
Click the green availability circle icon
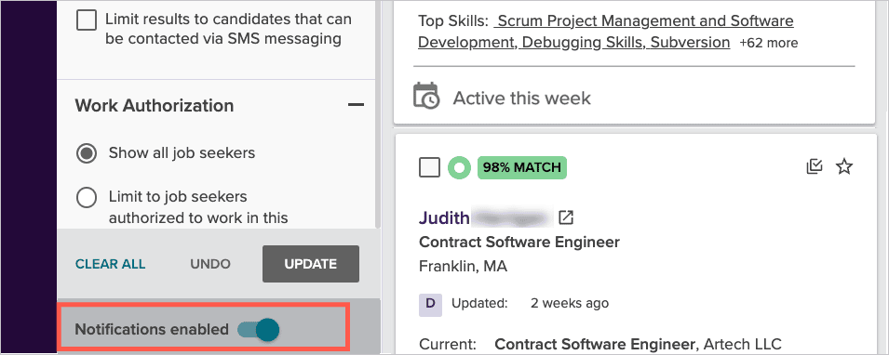click(x=459, y=167)
